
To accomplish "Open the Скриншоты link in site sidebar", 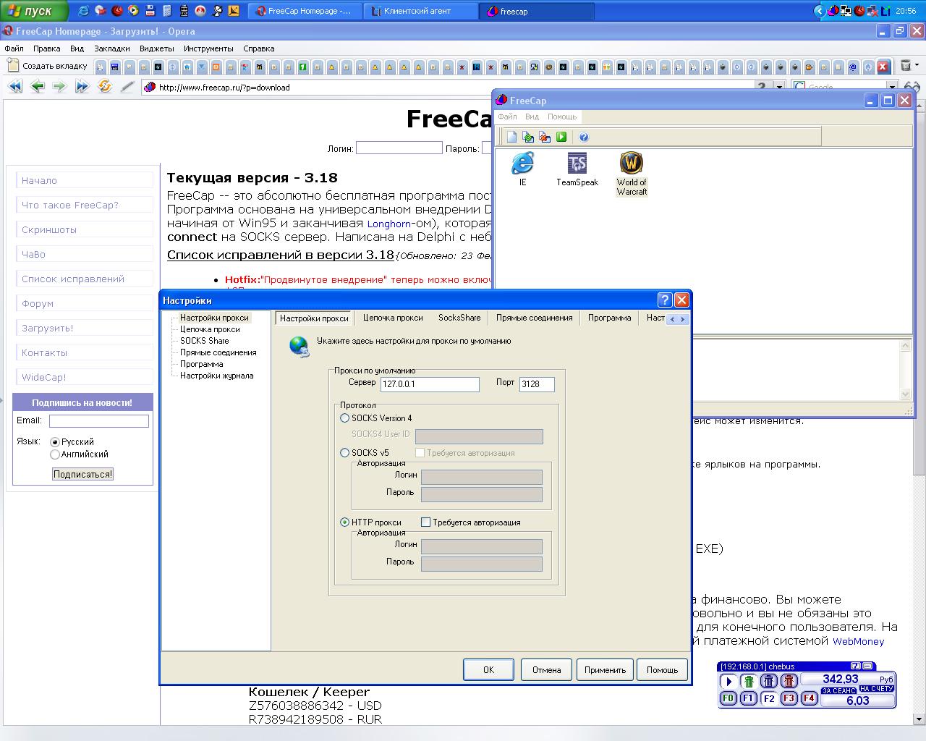I will click(49, 229).
